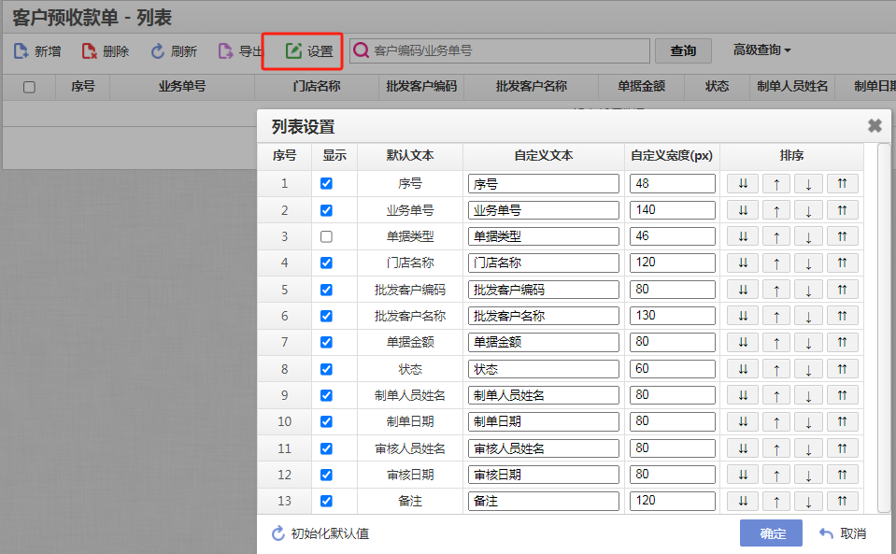Move 审核日期 row to top
This screenshot has height=554, width=896.
tap(843, 475)
